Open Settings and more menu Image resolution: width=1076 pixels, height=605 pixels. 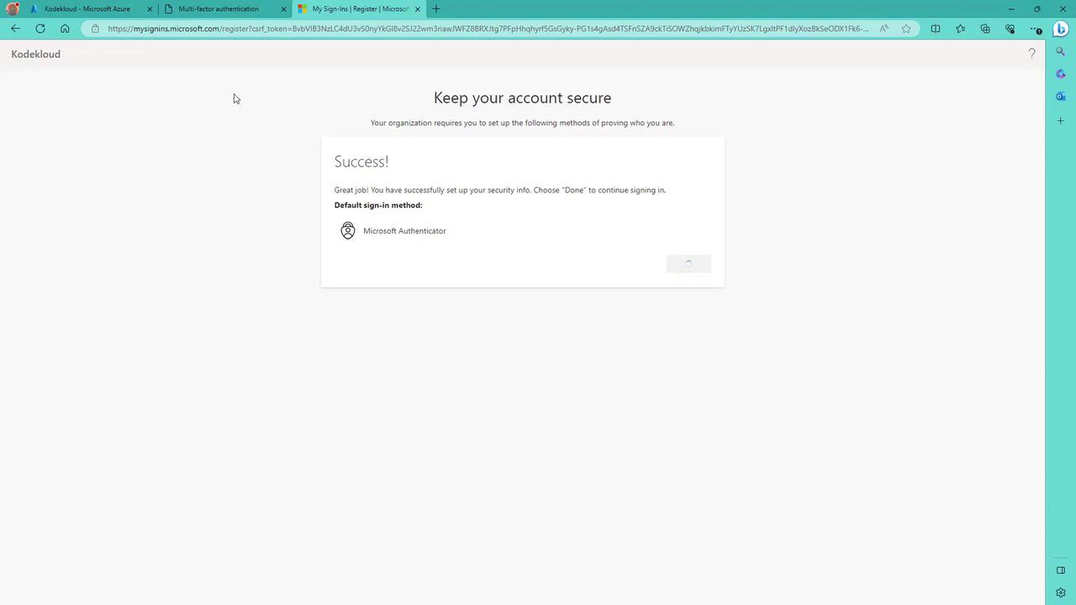coord(1036,29)
